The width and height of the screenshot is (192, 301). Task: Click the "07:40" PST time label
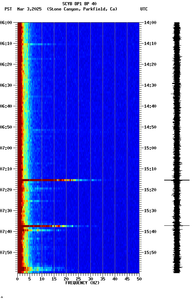[x=6, y=232]
